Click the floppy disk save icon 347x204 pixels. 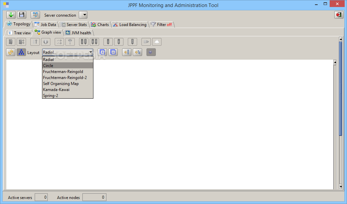(x=21, y=15)
